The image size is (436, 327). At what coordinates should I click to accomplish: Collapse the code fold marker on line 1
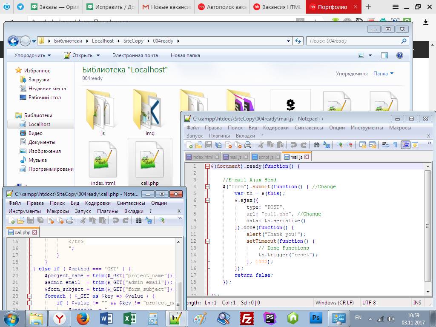(x=207, y=166)
